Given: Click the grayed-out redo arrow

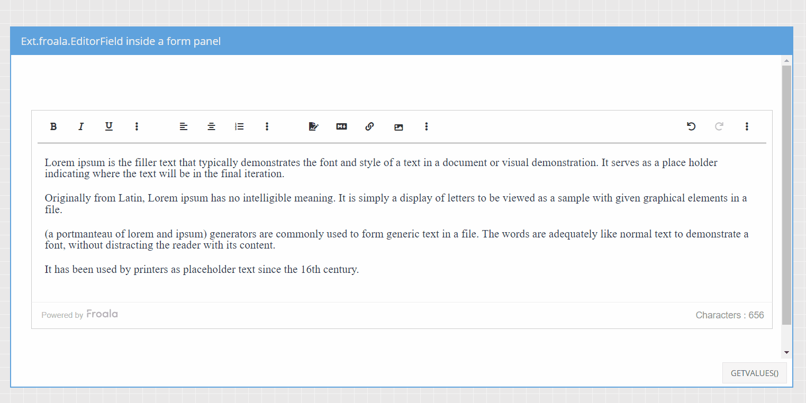Looking at the screenshot, I should (719, 126).
